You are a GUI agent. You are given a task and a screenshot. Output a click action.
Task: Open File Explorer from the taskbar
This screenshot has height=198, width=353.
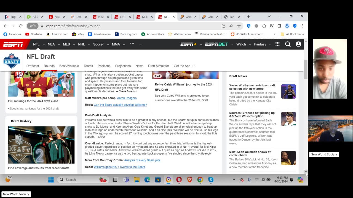137,180
